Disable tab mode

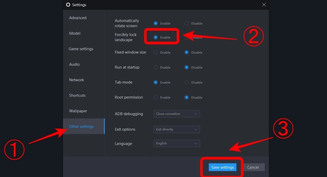click(x=186, y=82)
